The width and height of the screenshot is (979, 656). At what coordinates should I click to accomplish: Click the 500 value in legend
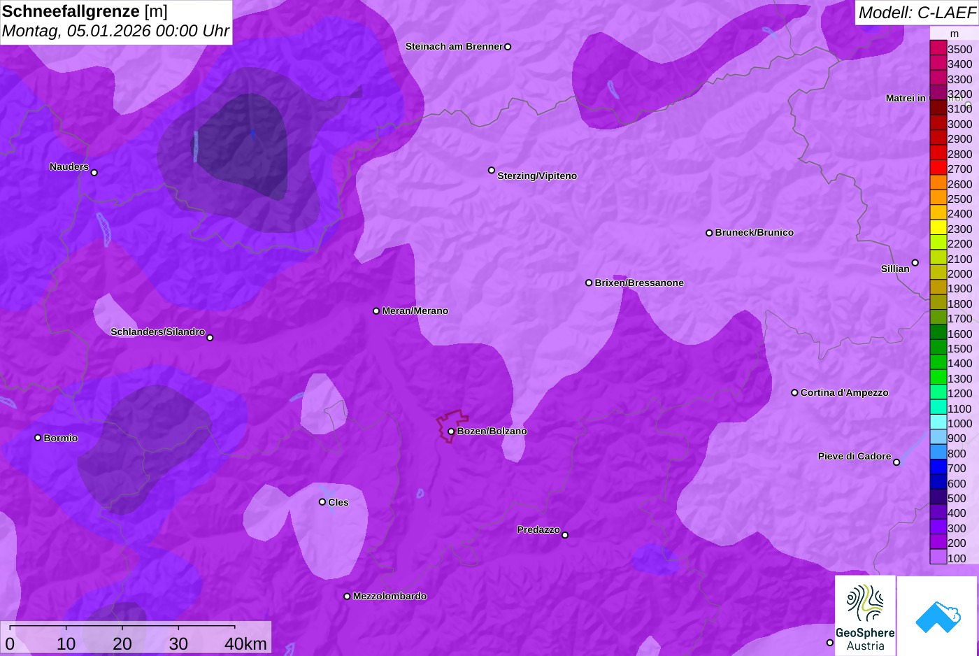coord(957,499)
